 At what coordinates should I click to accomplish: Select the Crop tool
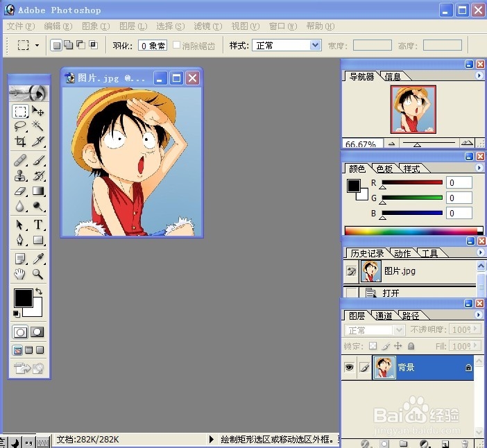coord(20,141)
